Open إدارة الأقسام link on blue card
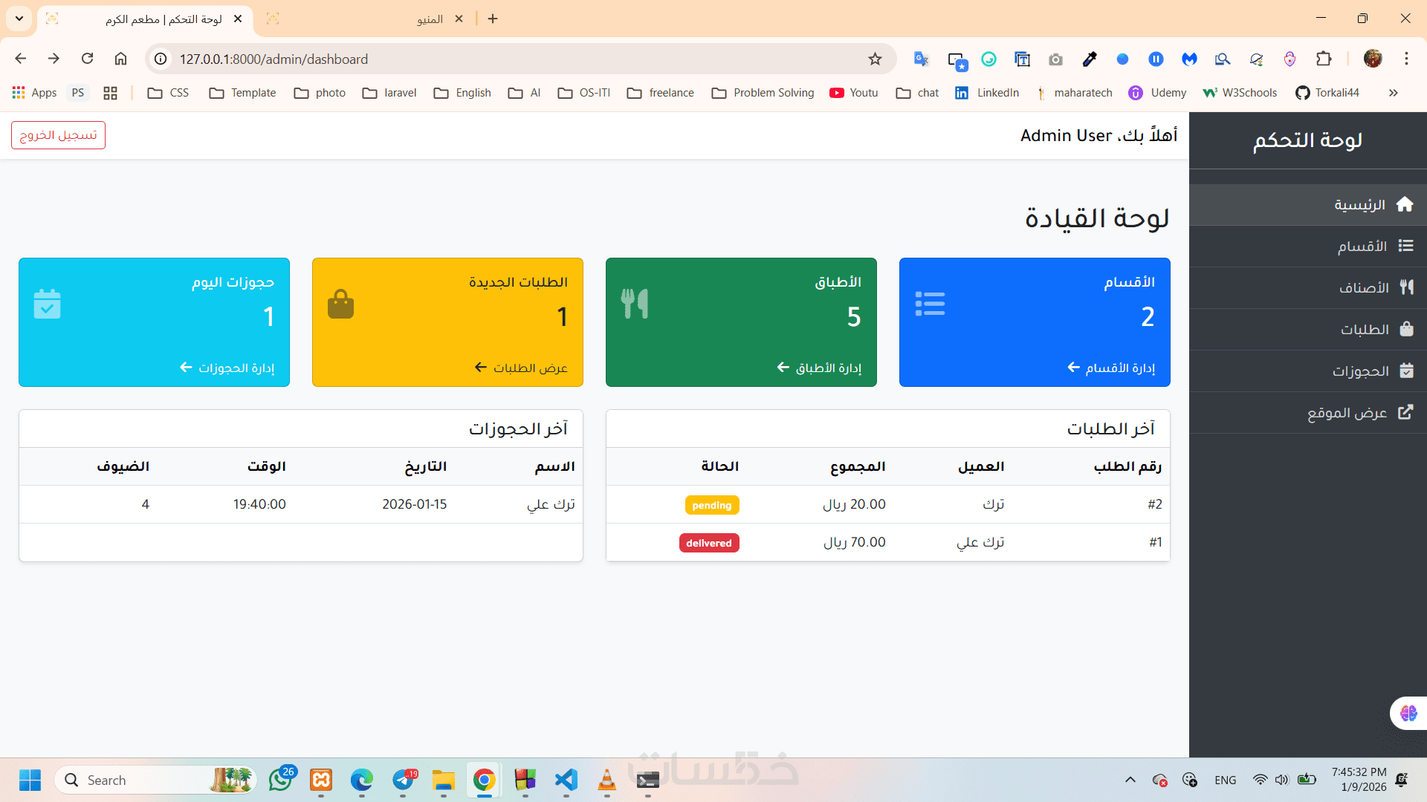Viewport: 1427px width, 802px height. click(1111, 368)
